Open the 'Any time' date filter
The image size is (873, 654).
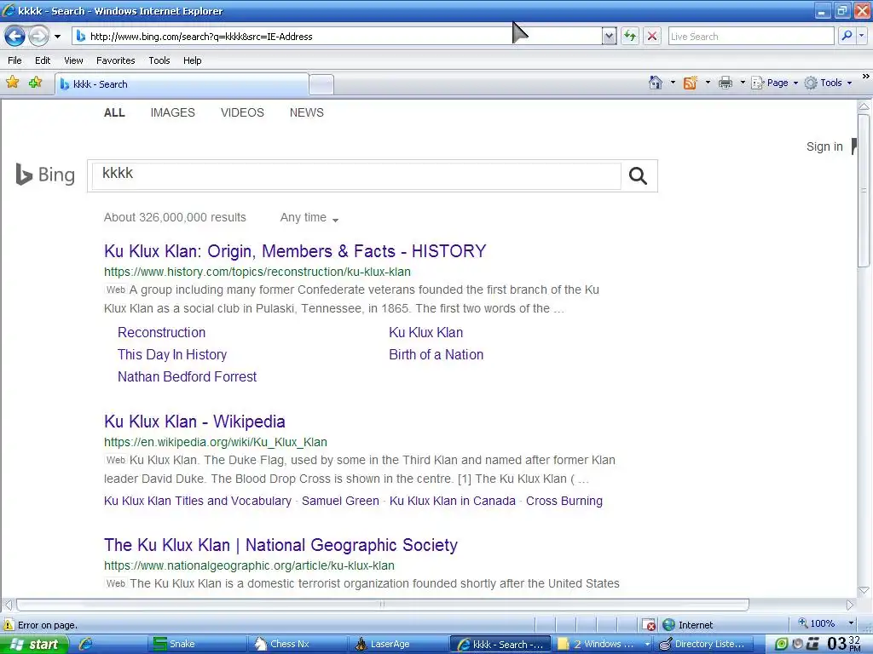coord(309,217)
